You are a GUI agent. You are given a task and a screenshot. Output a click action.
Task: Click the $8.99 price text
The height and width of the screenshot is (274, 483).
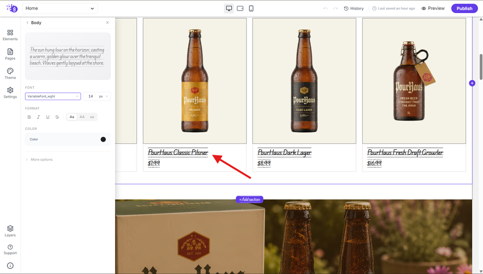(x=264, y=163)
